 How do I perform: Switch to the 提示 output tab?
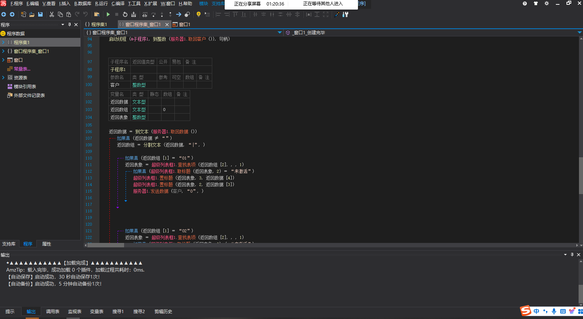(10, 312)
